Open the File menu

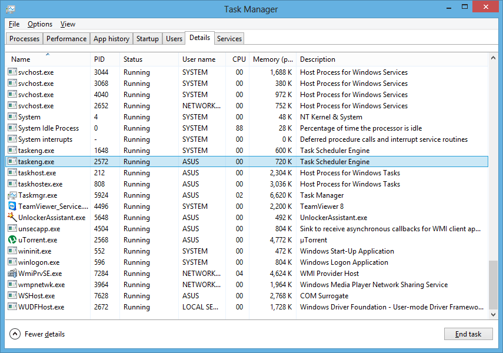point(14,24)
